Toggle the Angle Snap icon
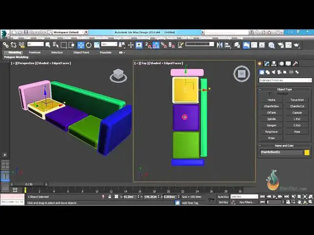The image size is (314, 235). coord(156,45)
